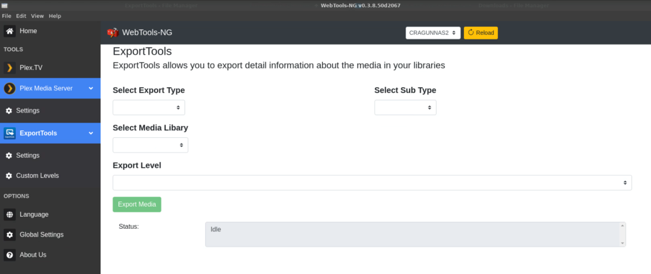Expand the Export Level dropdown
Image resolution: width=651 pixels, height=274 pixels.
pos(372,182)
